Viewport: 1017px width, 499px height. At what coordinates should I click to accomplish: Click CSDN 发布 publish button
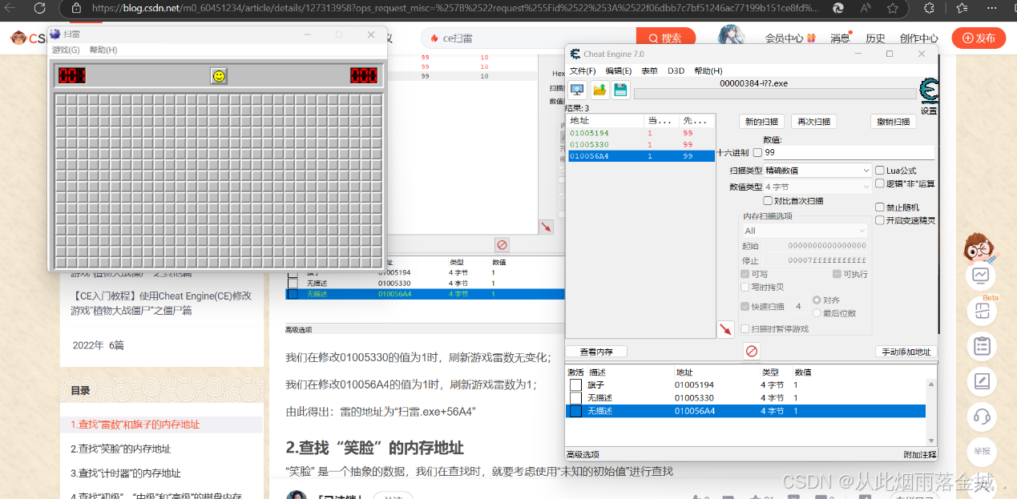[979, 38]
